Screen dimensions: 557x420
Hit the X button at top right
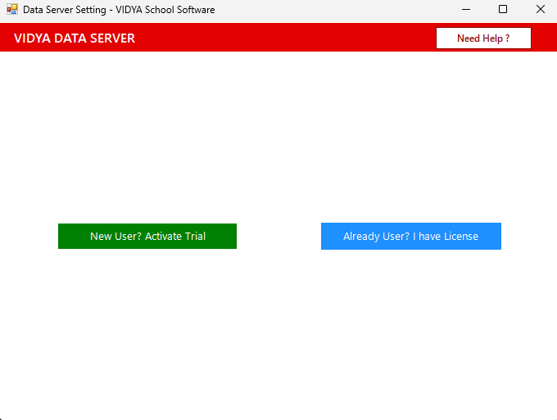(540, 10)
